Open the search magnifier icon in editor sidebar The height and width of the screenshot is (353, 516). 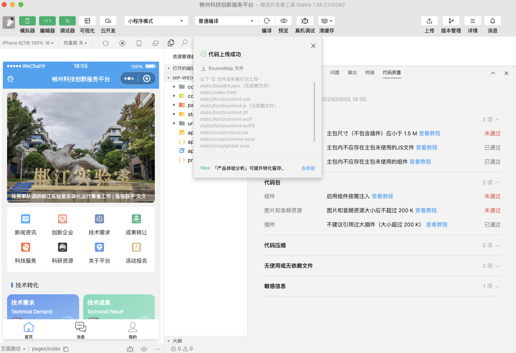click(184, 43)
